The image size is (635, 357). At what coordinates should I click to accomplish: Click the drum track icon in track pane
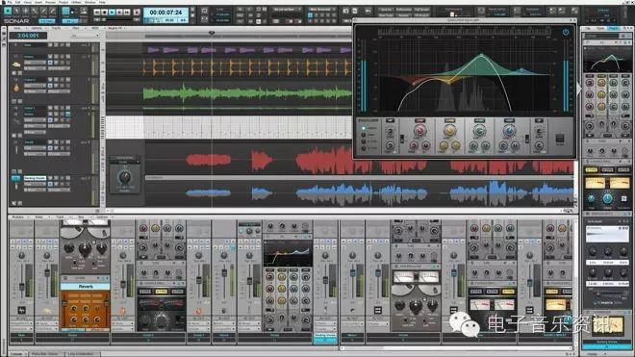[x=16, y=64]
